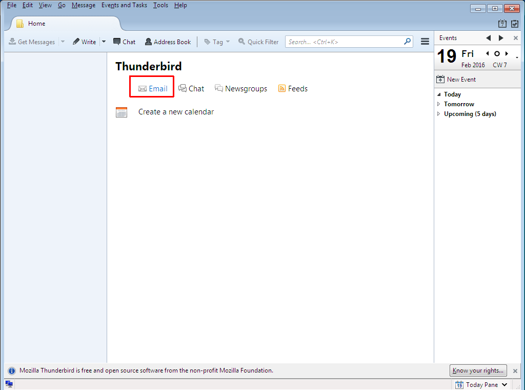Open the Tools menu
This screenshot has width=525, height=390.
coord(160,5)
